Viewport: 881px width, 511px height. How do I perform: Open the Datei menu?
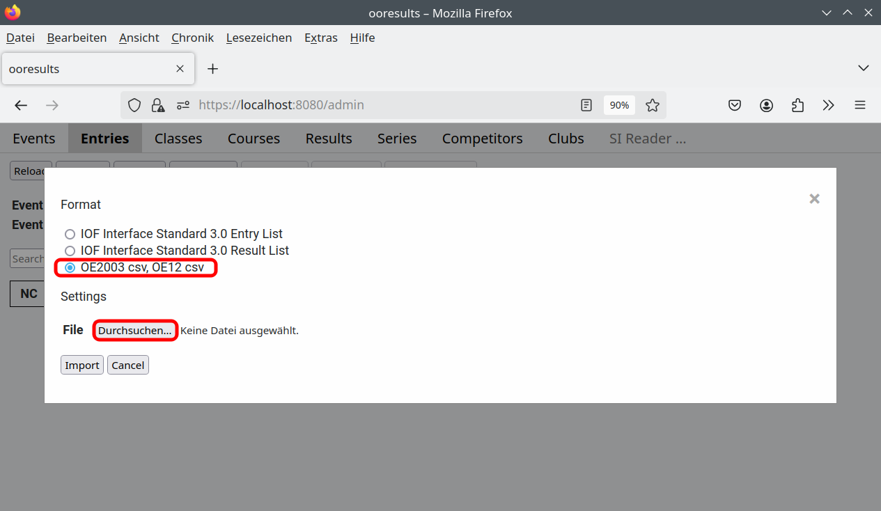coord(20,38)
